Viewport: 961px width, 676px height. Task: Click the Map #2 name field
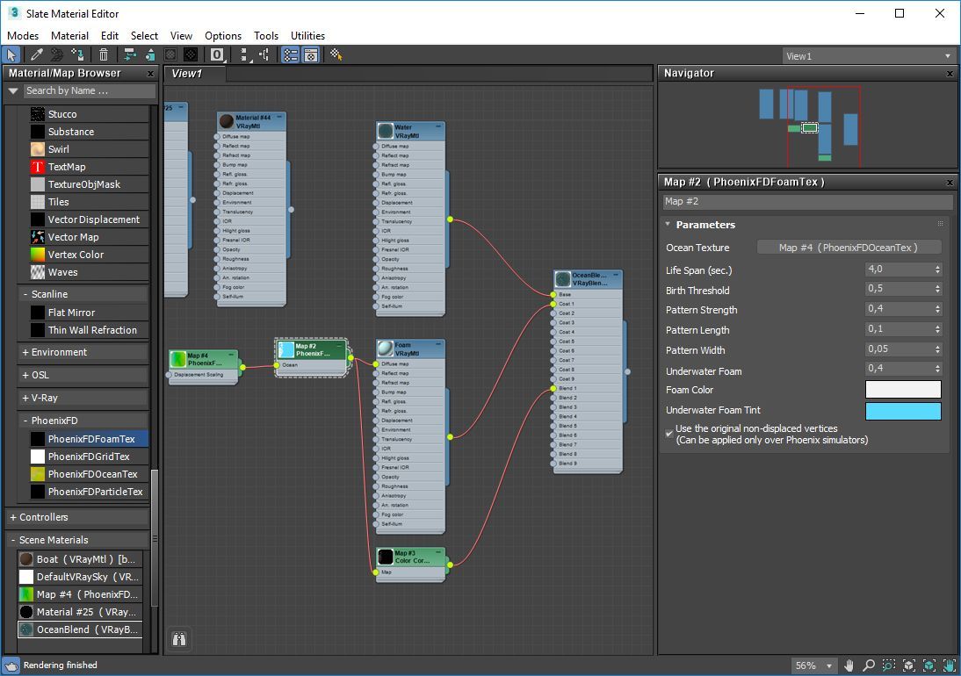[x=808, y=201]
